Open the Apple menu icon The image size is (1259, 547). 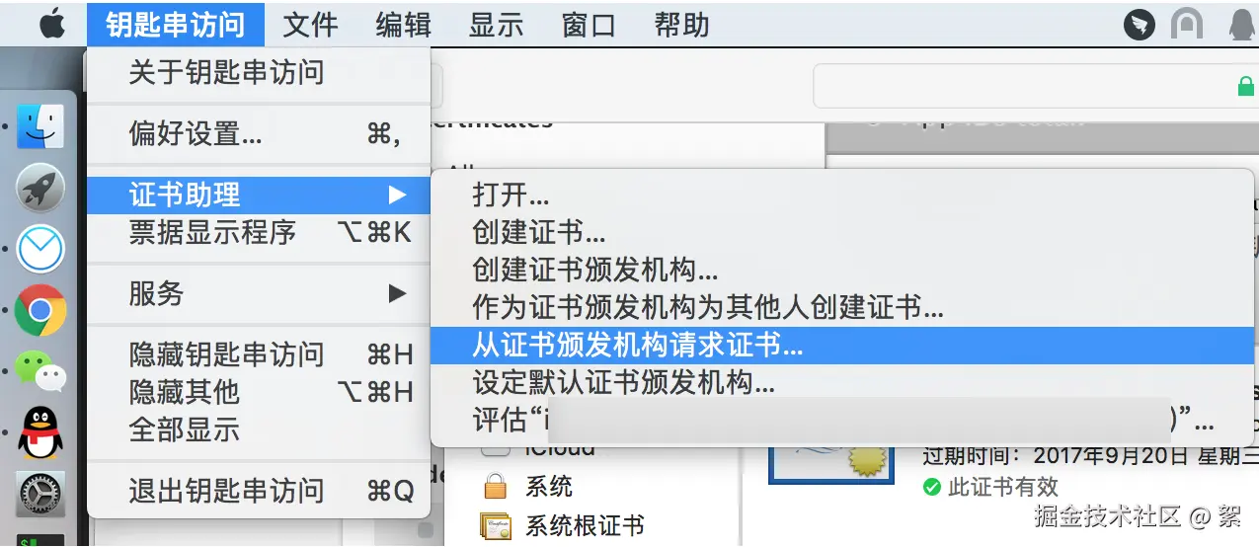point(52,23)
